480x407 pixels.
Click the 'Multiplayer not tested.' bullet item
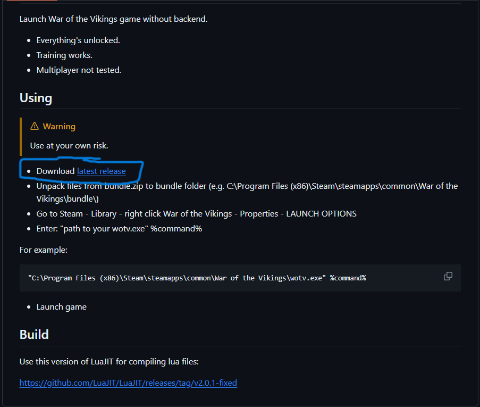[x=79, y=70]
